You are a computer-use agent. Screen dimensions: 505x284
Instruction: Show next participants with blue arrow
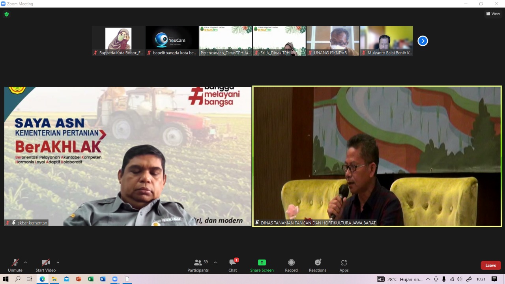(x=423, y=41)
